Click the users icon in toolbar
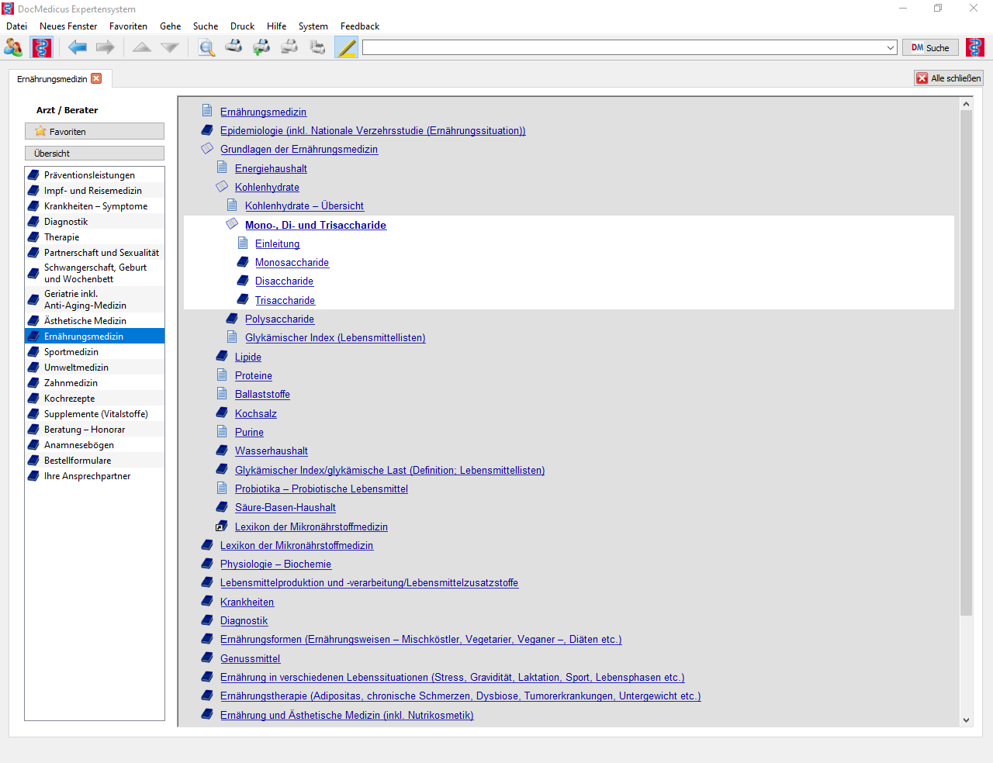This screenshot has width=993, height=763. 13,47
